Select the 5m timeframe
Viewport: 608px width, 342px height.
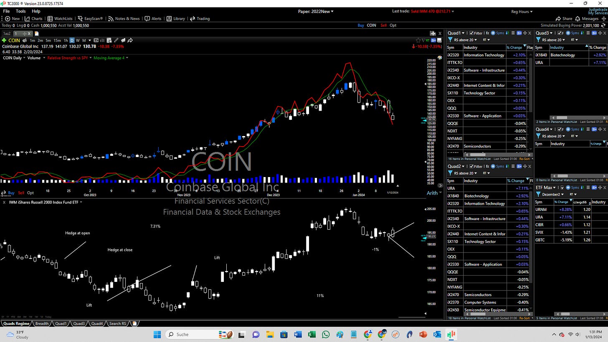(x=48, y=41)
